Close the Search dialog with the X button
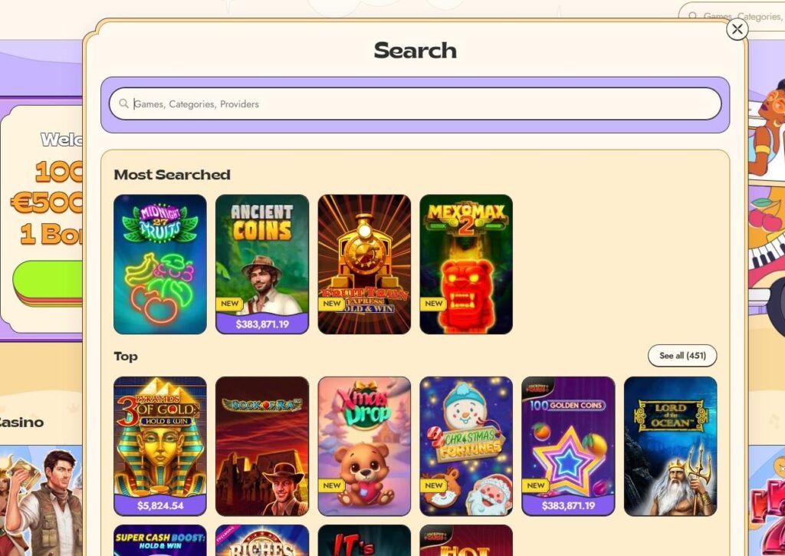The image size is (785, 556). coord(737,30)
